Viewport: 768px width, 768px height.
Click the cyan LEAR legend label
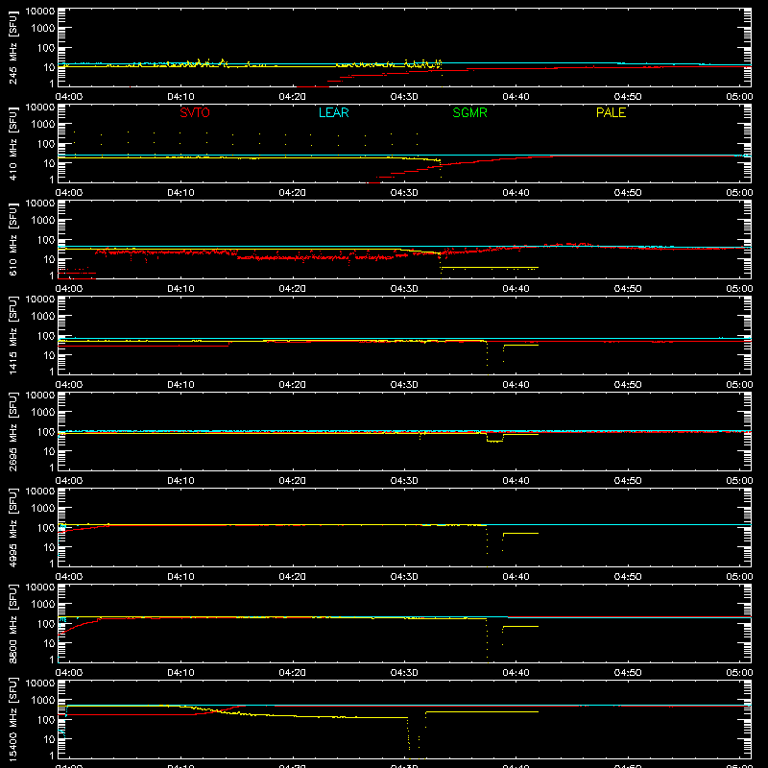click(333, 112)
